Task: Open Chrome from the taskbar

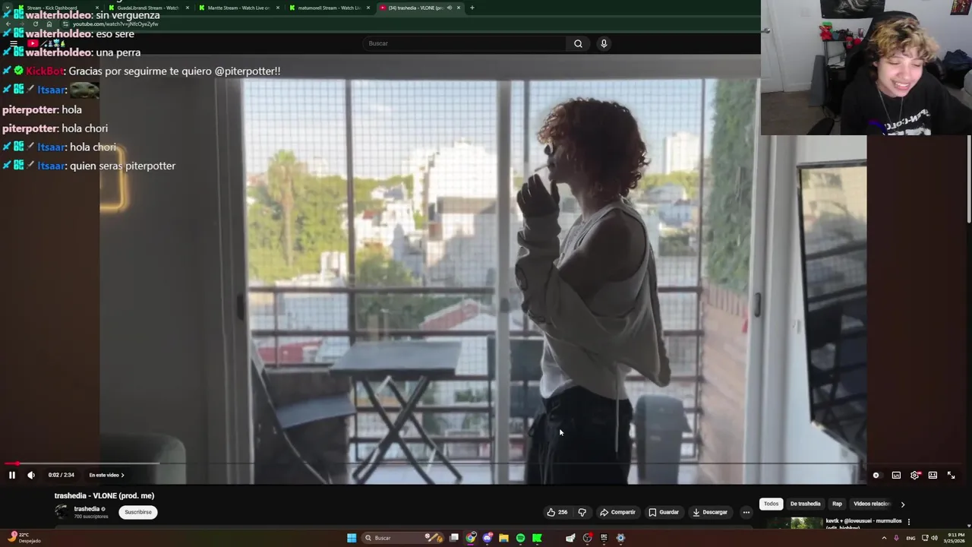Action: (471, 538)
